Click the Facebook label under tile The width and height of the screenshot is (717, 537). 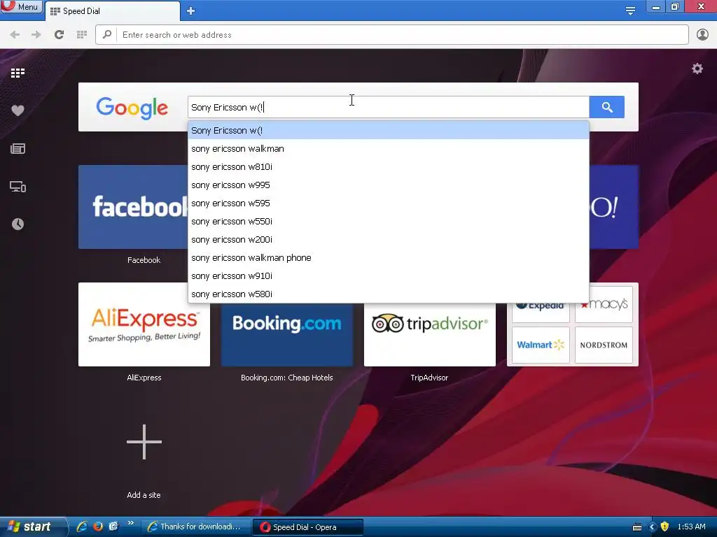(144, 260)
